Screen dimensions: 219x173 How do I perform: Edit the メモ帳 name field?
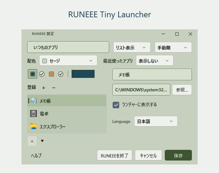click(152, 74)
